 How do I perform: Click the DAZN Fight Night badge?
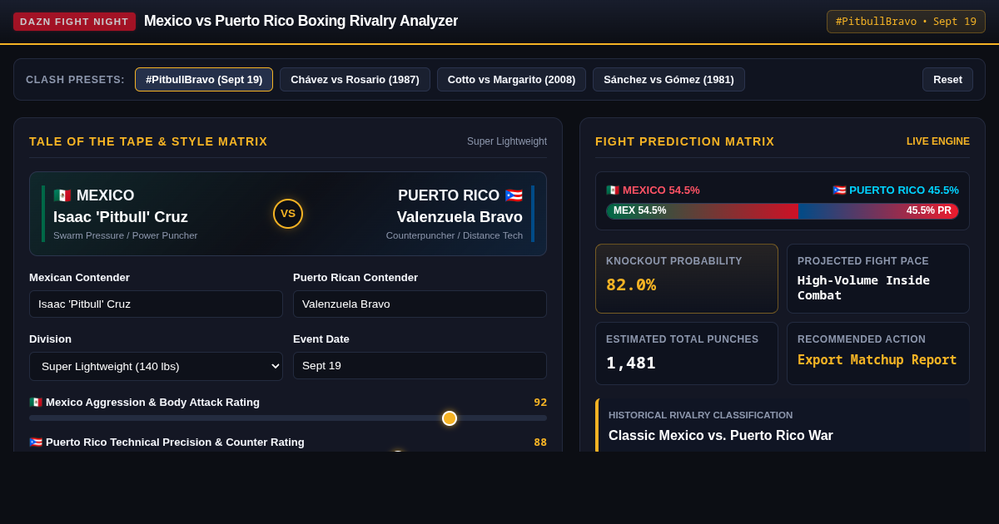click(x=74, y=22)
